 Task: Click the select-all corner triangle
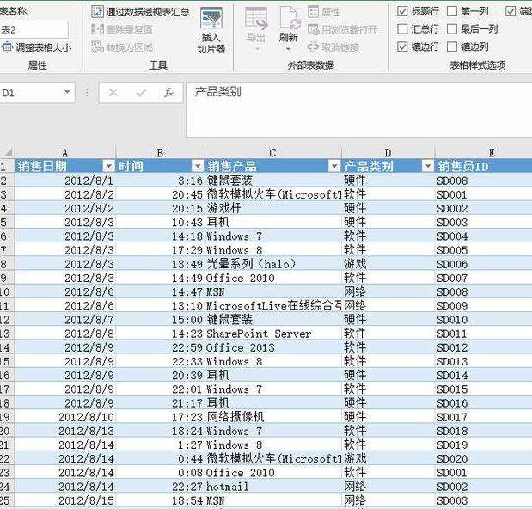point(8,152)
